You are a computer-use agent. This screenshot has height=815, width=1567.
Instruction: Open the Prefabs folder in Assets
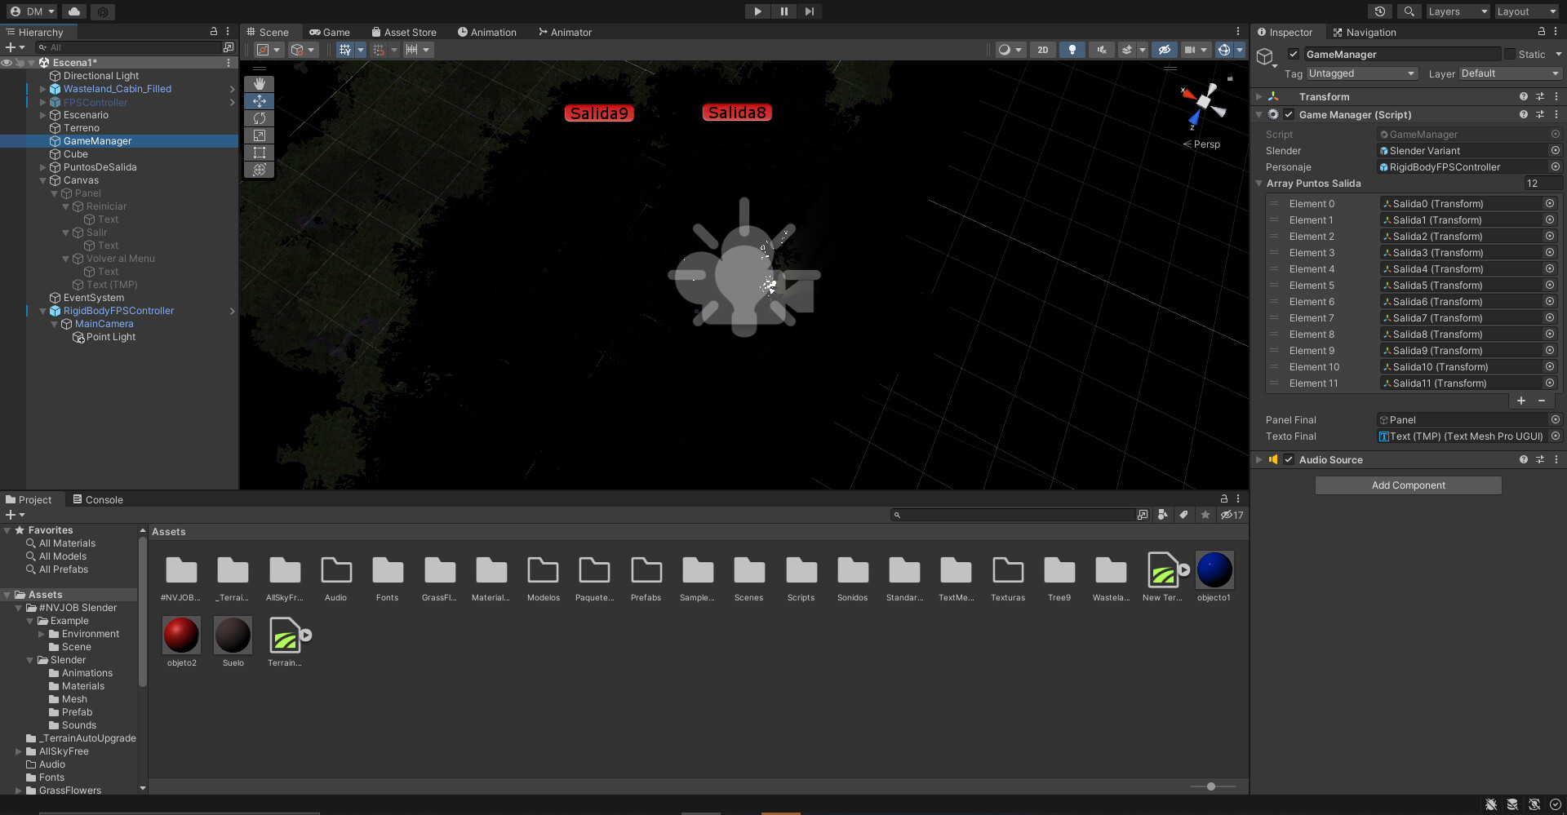tap(646, 570)
